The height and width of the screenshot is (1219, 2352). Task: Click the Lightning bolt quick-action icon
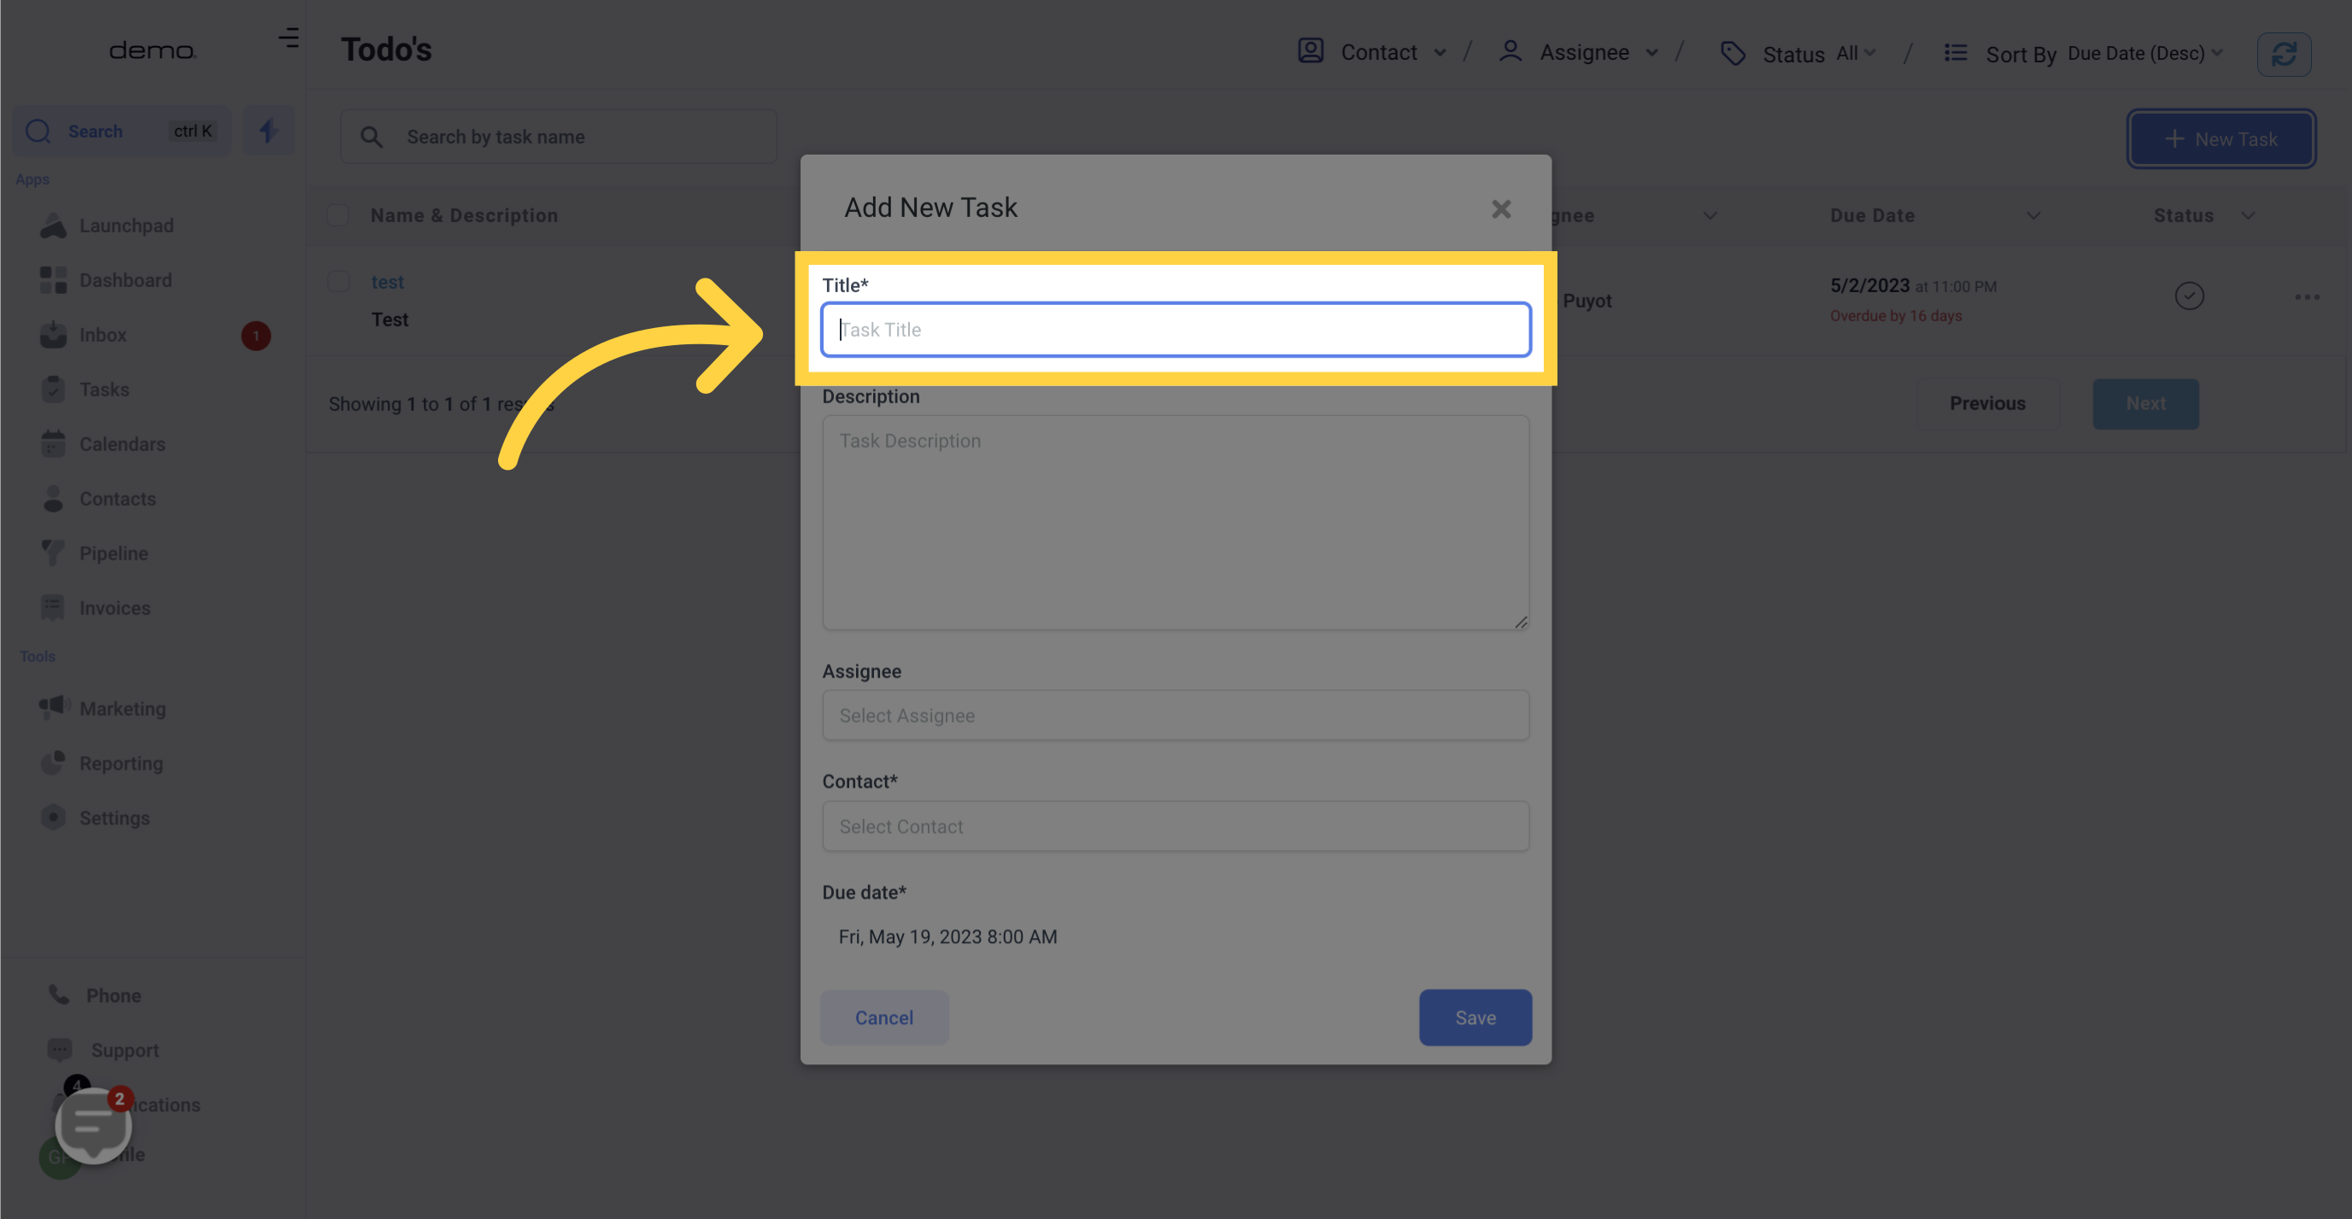pyautogui.click(x=269, y=131)
